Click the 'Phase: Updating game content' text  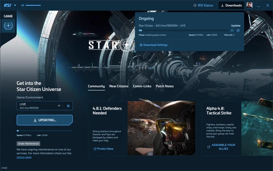coord(152,35)
